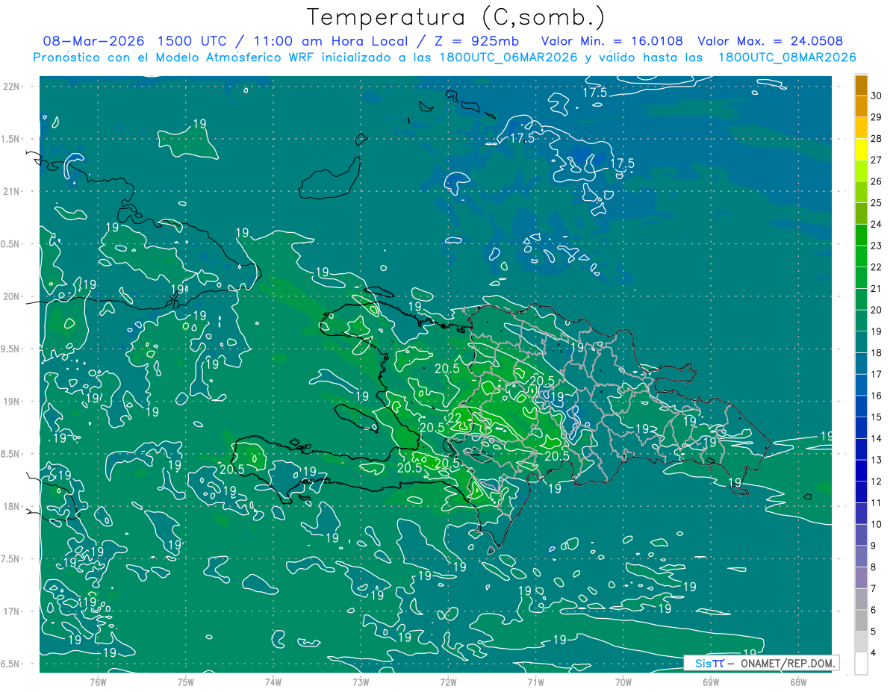Image resolution: width=896 pixels, height=692 pixels.
Task: Select initialization time '1800UTC_06MAR2026'
Action: [508, 57]
